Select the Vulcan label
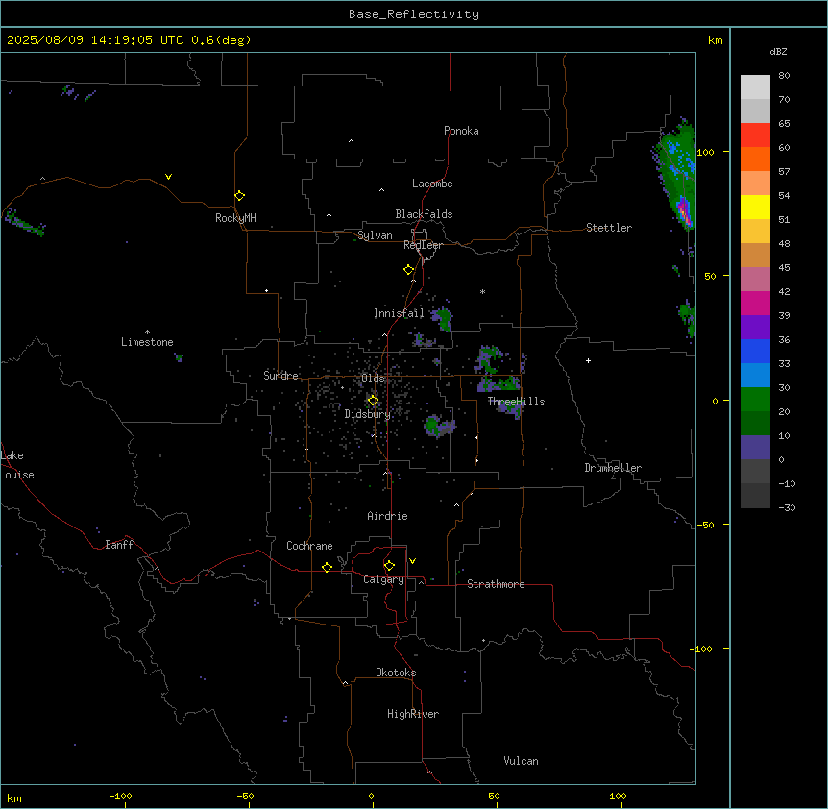This screenshot has width=828, height=809. point(521,761)
